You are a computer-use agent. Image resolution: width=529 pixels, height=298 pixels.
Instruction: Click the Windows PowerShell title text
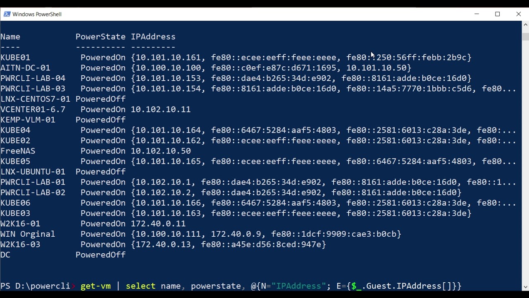click(37, 14)
